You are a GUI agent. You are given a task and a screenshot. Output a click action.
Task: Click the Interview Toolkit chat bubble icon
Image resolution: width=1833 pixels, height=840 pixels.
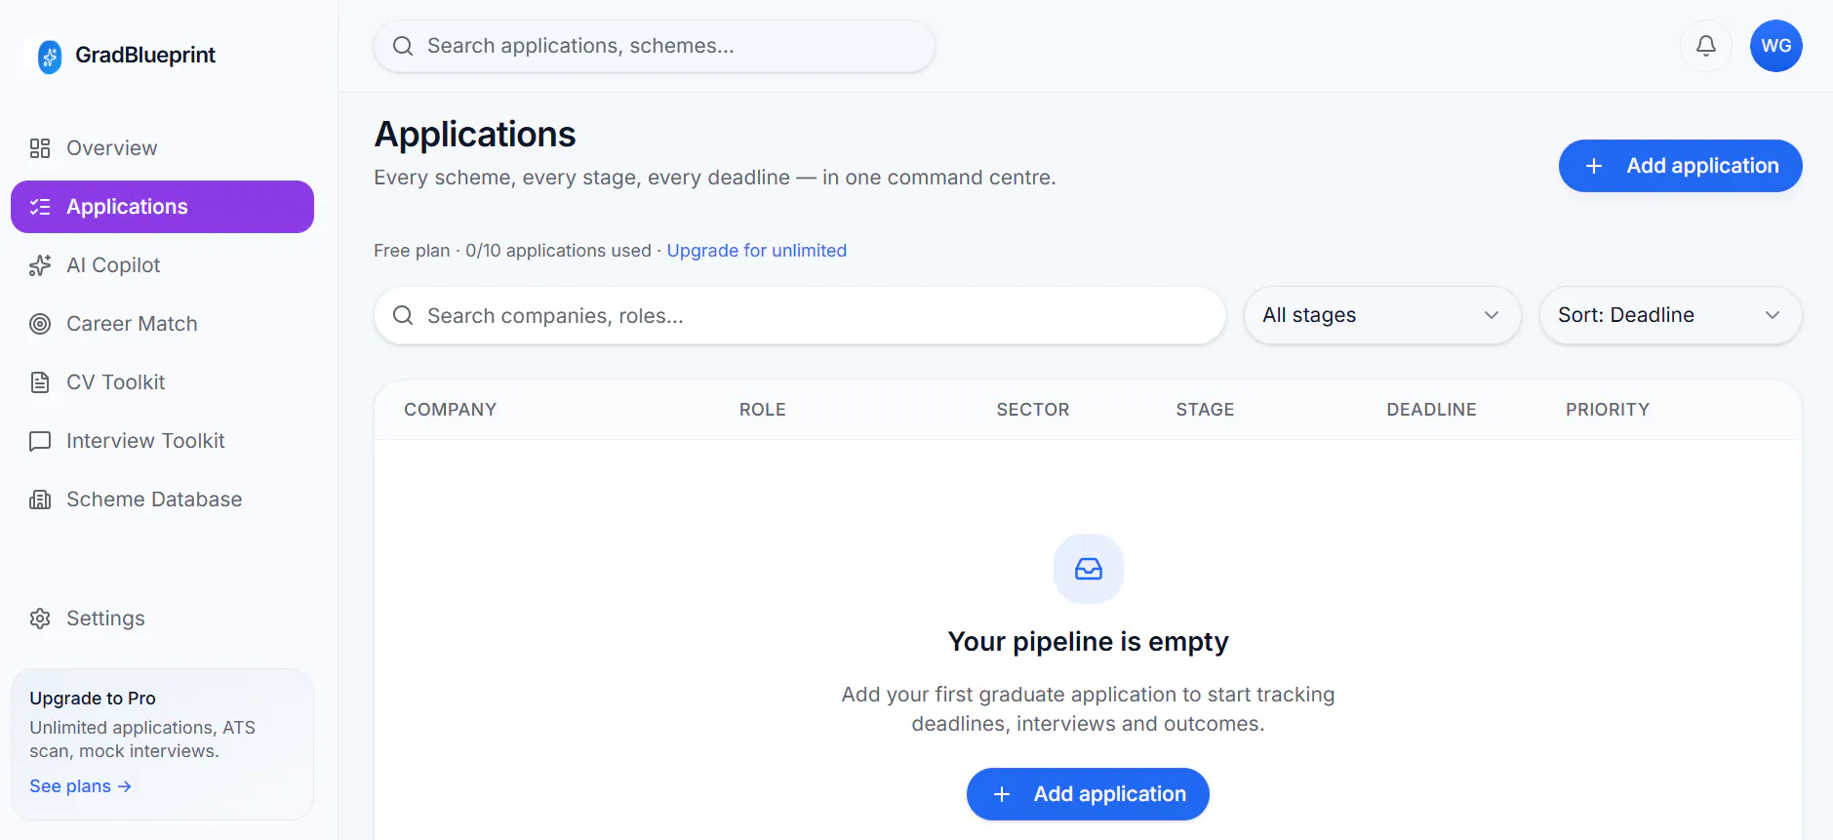40,441
